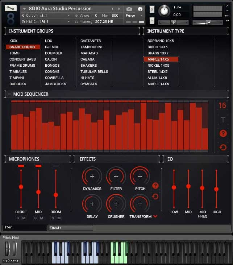Select the TUBULAR BELLS group
The height and width of the screenshot is (265, 233).
pyautogui.click(x=94, y=71)
